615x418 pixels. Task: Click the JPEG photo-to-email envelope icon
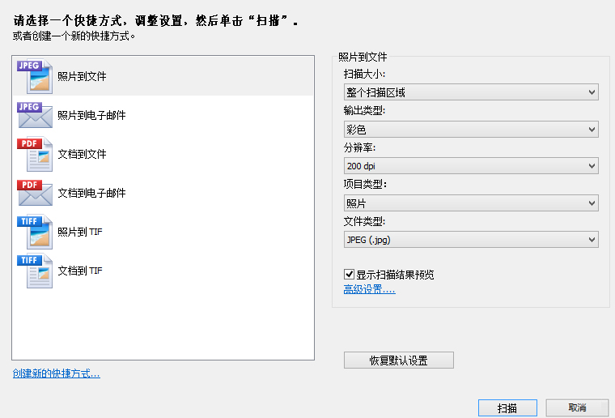[x=34, y=115]
